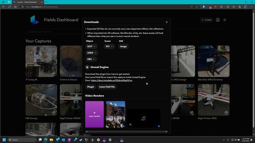Open the browser profile avatar
This screenshot has width=255, height=143.
[x=246, y=7]
